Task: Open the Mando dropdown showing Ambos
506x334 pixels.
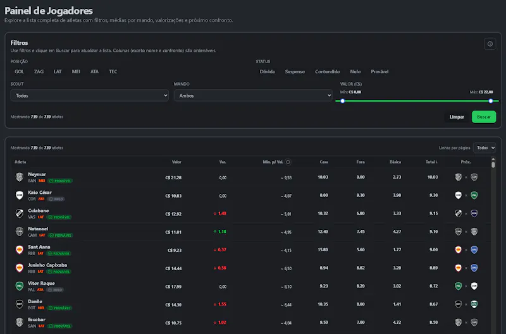Action: point(253,95)
